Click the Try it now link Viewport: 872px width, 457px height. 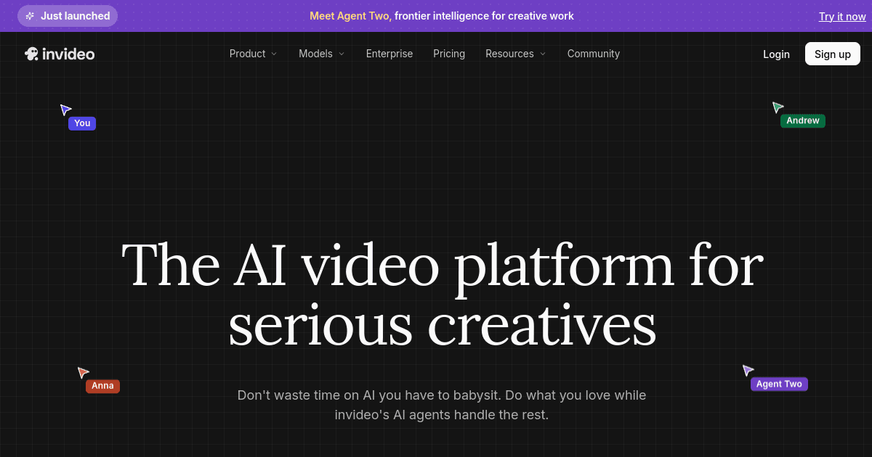point(842,16)
